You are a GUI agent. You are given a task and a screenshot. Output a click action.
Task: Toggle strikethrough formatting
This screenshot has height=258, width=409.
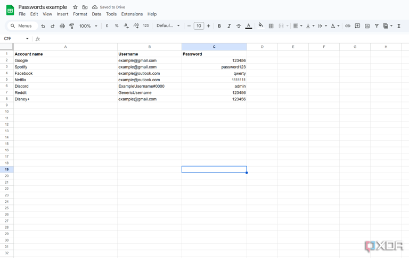(x=239, y=26)
